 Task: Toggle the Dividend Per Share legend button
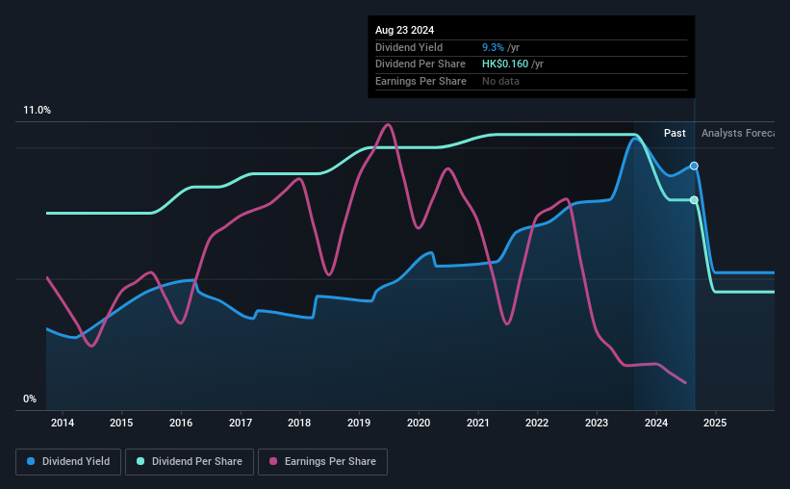(x=190, y=462)
